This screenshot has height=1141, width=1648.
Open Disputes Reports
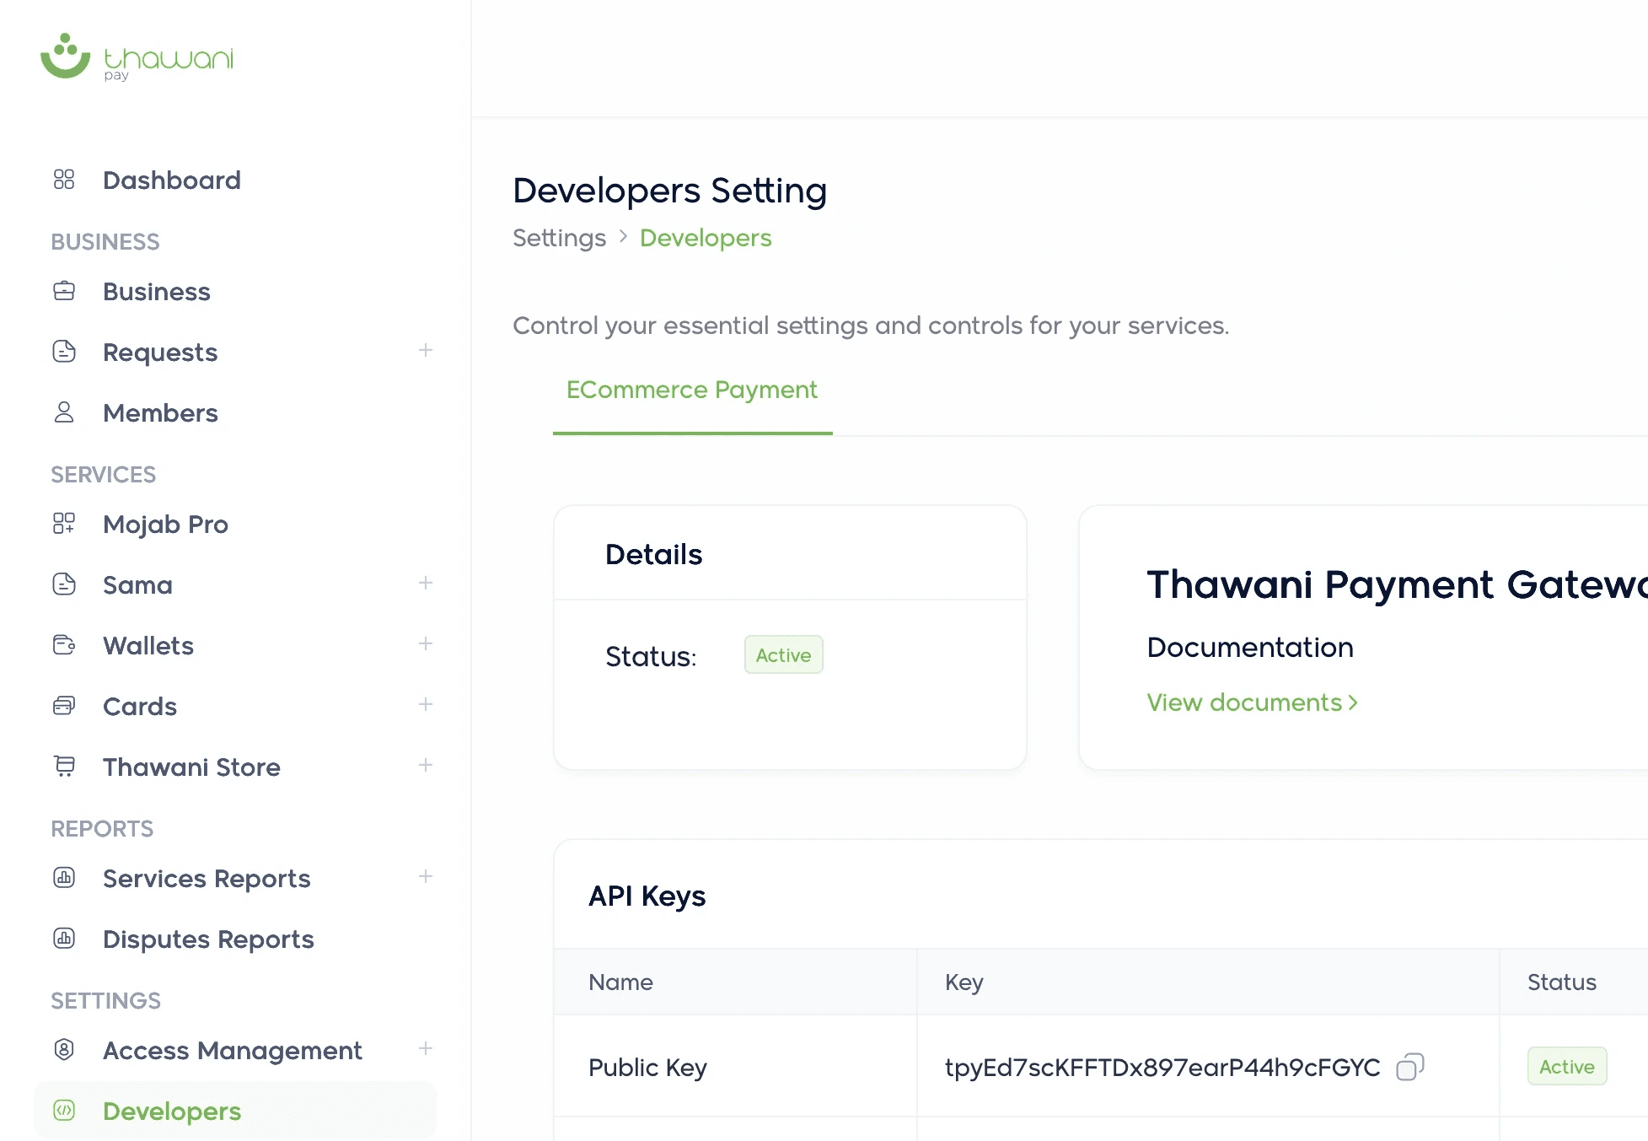(x=208, y=939)
